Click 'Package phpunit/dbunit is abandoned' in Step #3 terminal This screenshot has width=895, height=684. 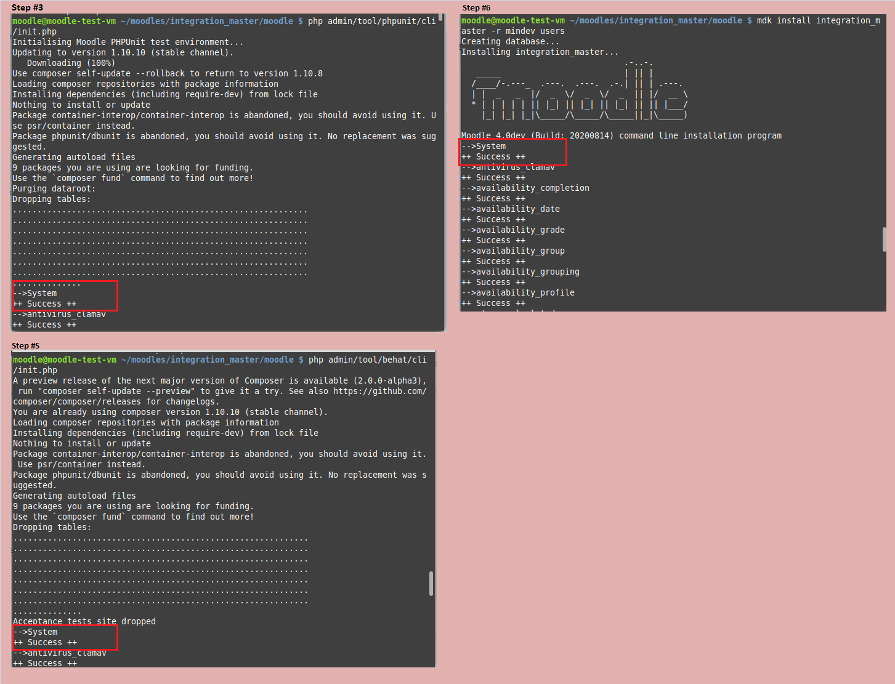(224, 141)
